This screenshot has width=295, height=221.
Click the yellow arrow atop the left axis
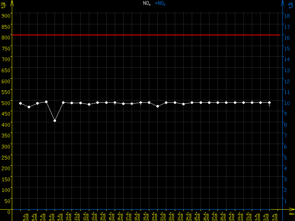(x=12, y=3)
